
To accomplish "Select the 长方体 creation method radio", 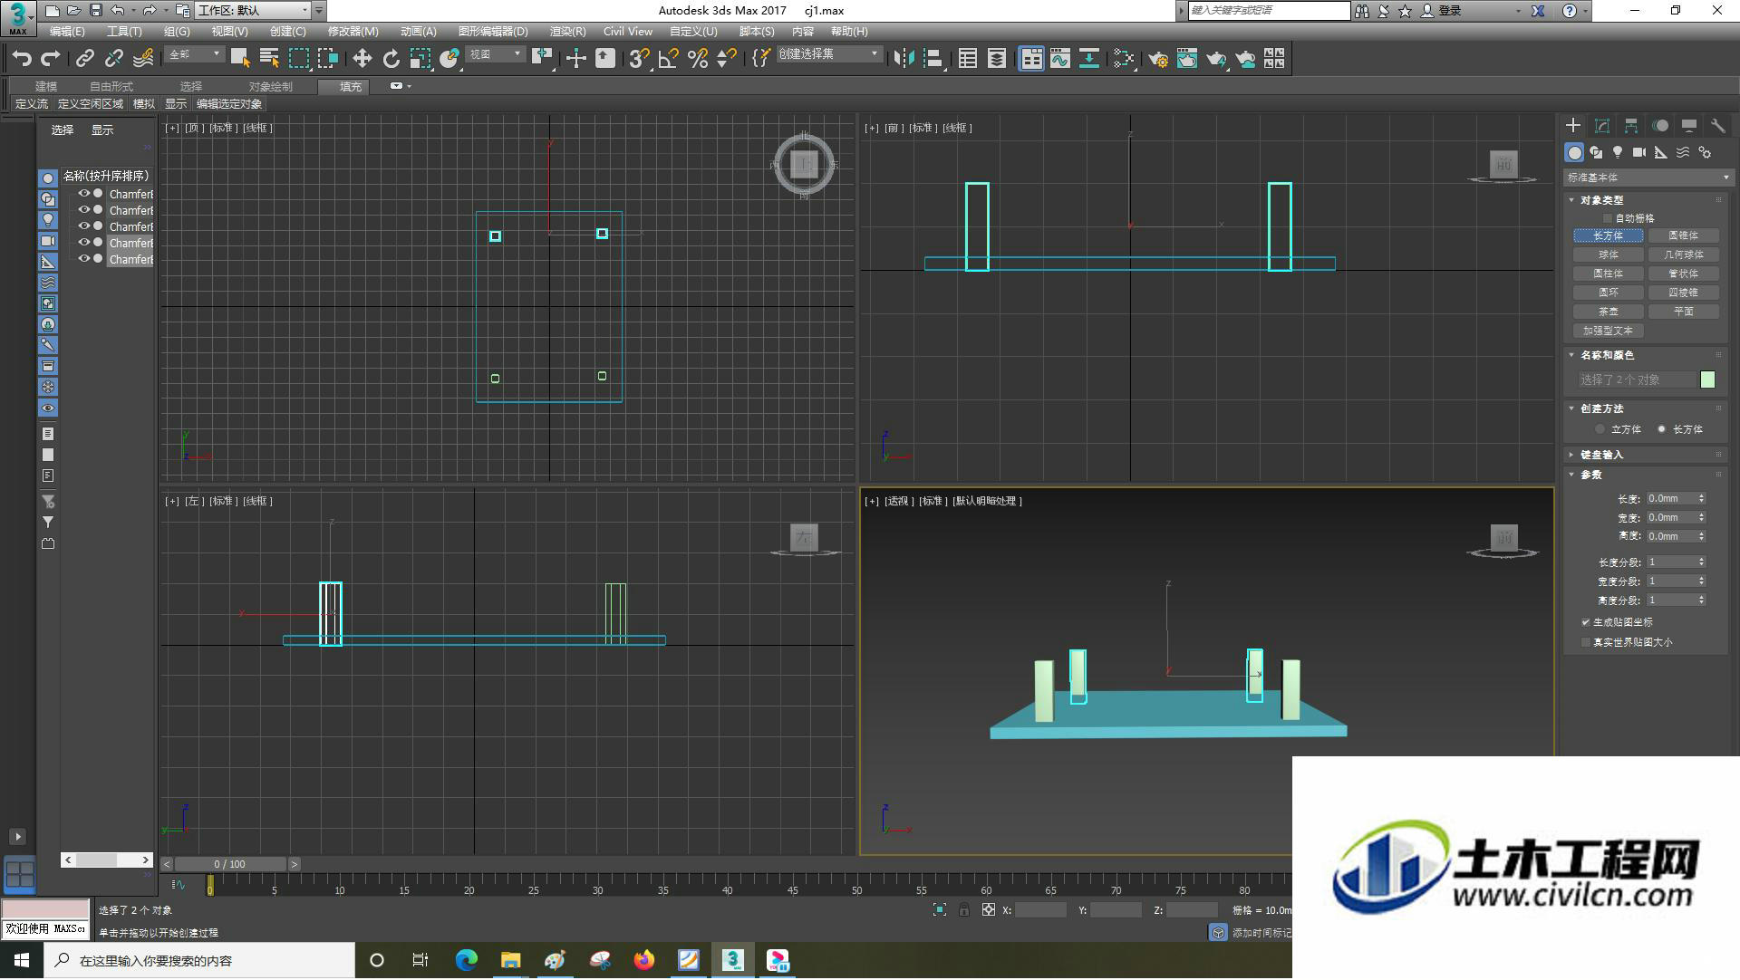I will 1661,429.
